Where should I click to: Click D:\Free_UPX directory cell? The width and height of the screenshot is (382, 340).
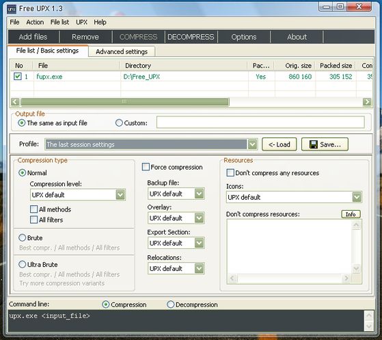pos(141,77)
